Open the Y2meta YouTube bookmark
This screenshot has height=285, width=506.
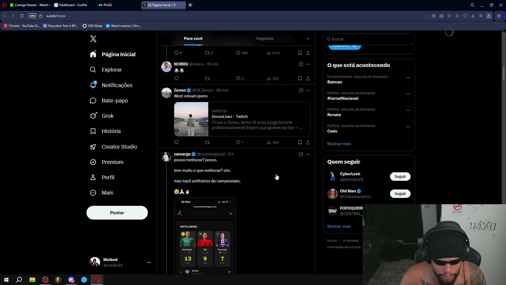coord(22,26)
